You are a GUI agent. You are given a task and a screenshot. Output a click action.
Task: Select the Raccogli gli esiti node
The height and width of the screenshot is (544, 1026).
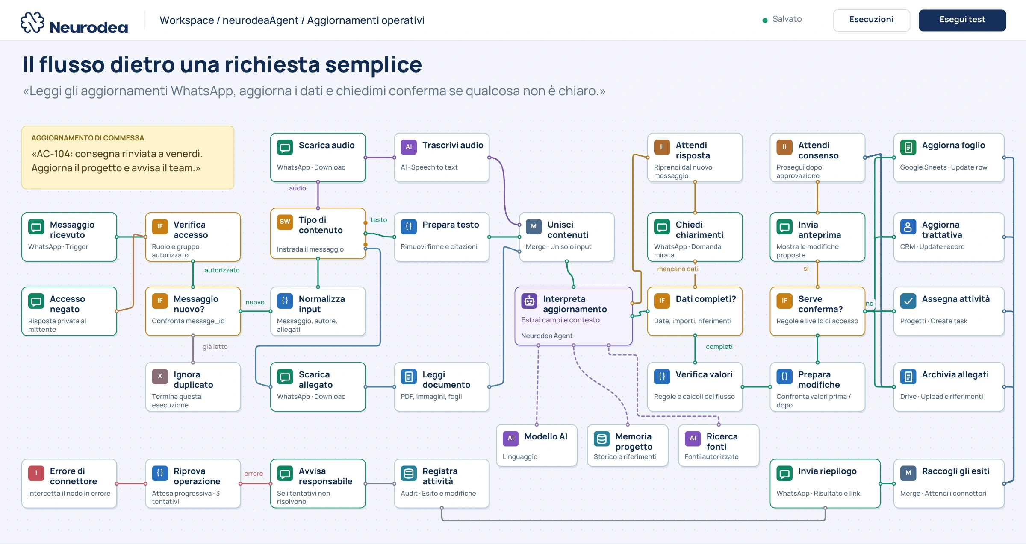pyautogui.click(x=949, y=483)
